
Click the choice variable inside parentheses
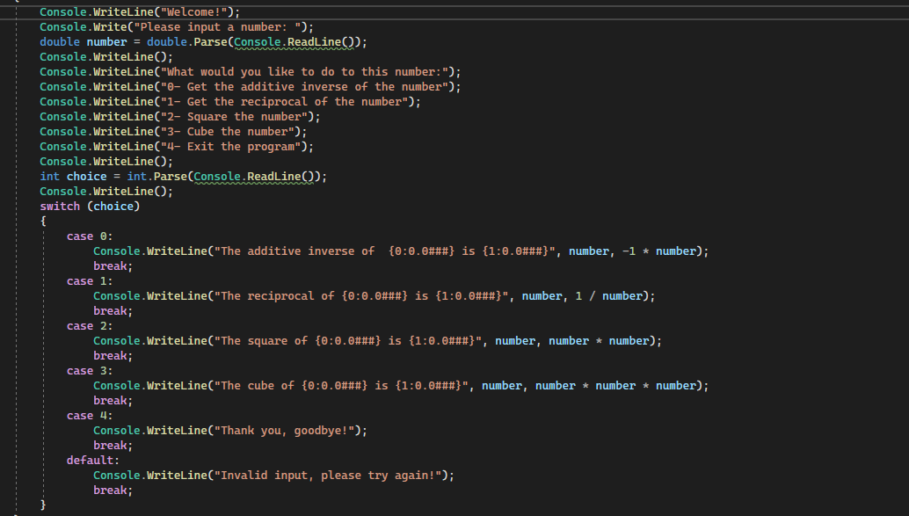click(x=113, y=206)
